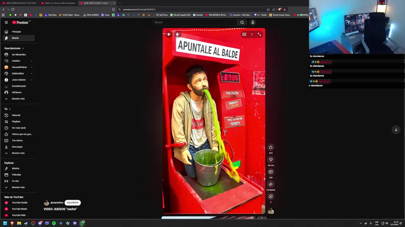Open the @soycachoo channel link
Screen dimensions: 405x227
pyautogui.click(x=57, y=203)
